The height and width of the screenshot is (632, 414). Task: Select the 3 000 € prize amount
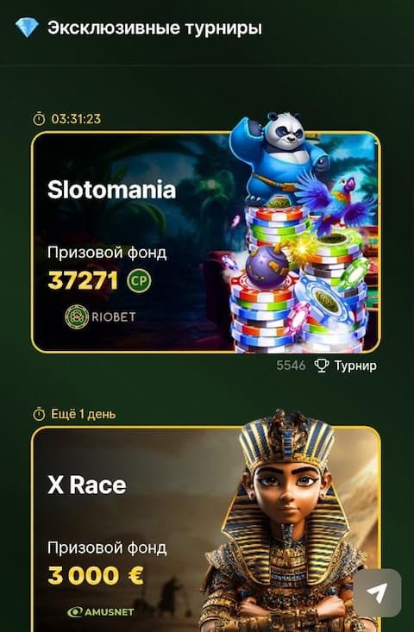[x=96, y=575]
